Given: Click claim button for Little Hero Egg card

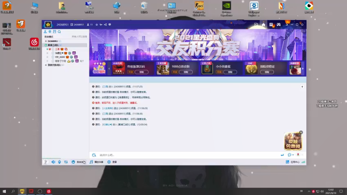Looking at the screenshot, I should tap(230, 72).
